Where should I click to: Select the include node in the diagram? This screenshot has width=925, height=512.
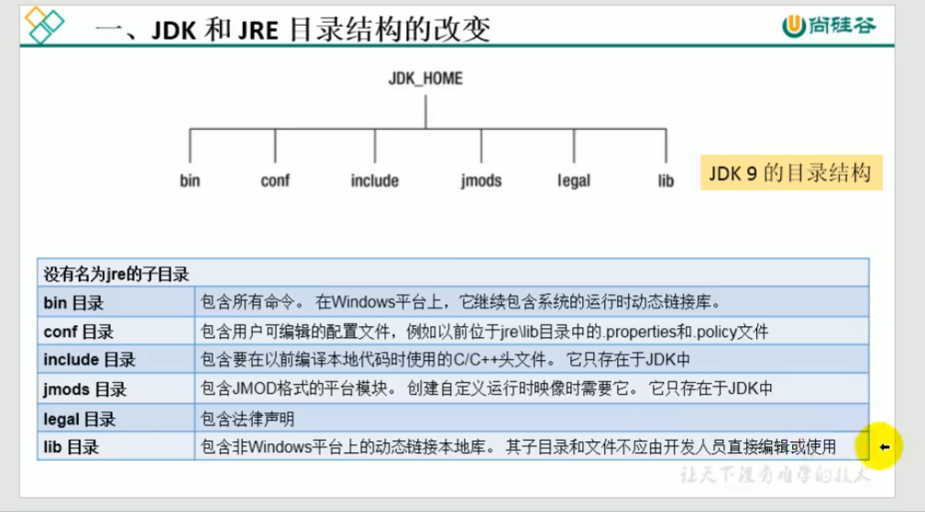click(374, 180)
